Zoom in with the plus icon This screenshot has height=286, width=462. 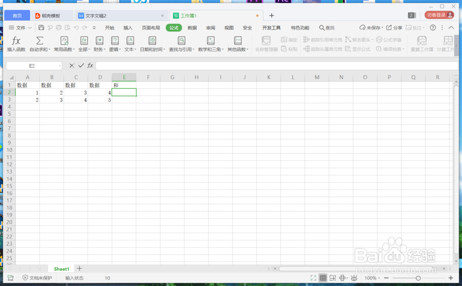[x=451, y=278]
